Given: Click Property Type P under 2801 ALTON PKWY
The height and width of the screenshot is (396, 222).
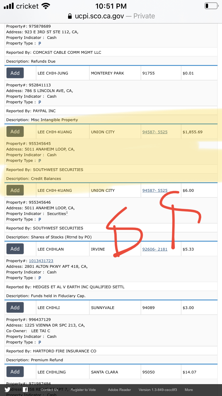Looking at the screenshot, I should [40, 278].
